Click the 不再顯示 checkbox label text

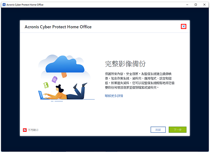tap(33, 130)
